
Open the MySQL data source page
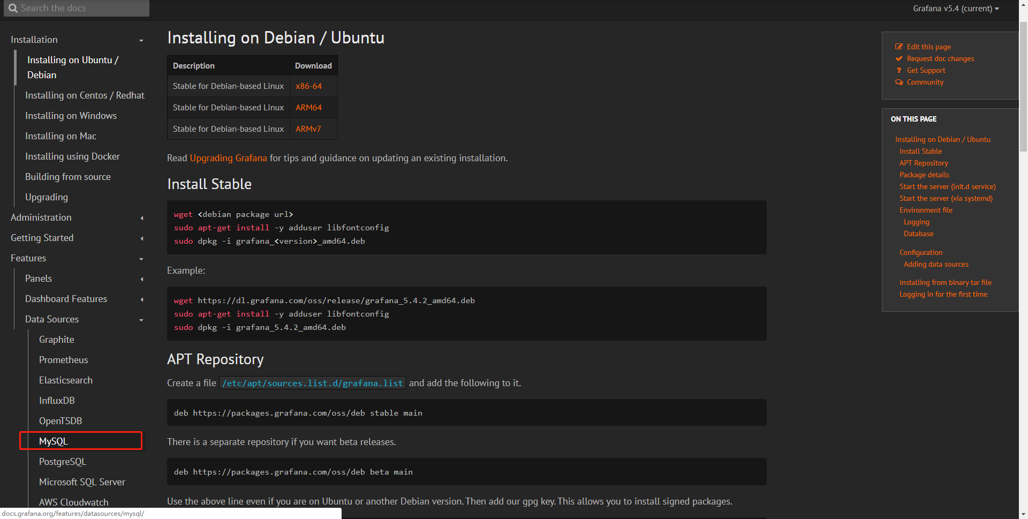54,441
